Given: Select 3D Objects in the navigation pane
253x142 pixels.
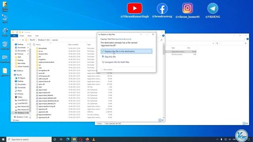Looking at the screenshot, I should [x=20, y=78].
